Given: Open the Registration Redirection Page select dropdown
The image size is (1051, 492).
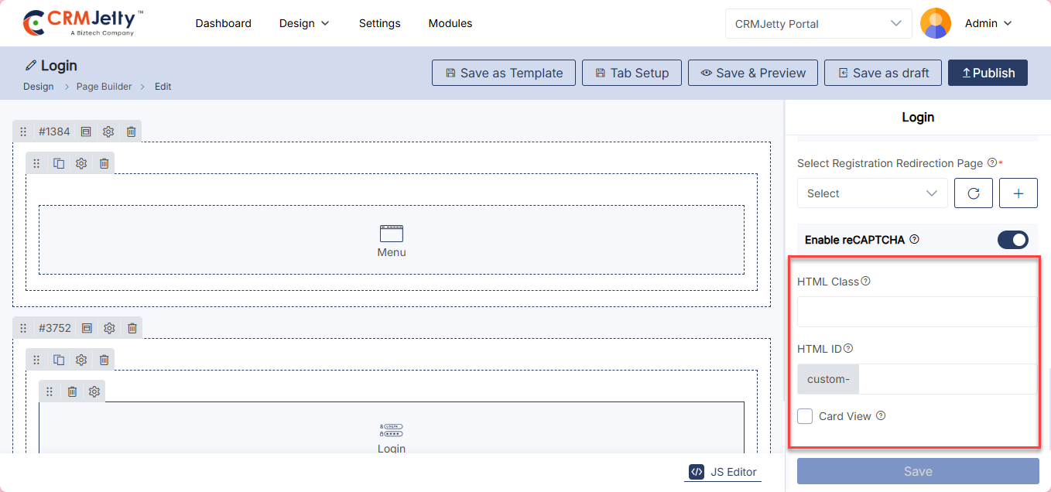Looking at the screenshot, I should click(872, 193).
